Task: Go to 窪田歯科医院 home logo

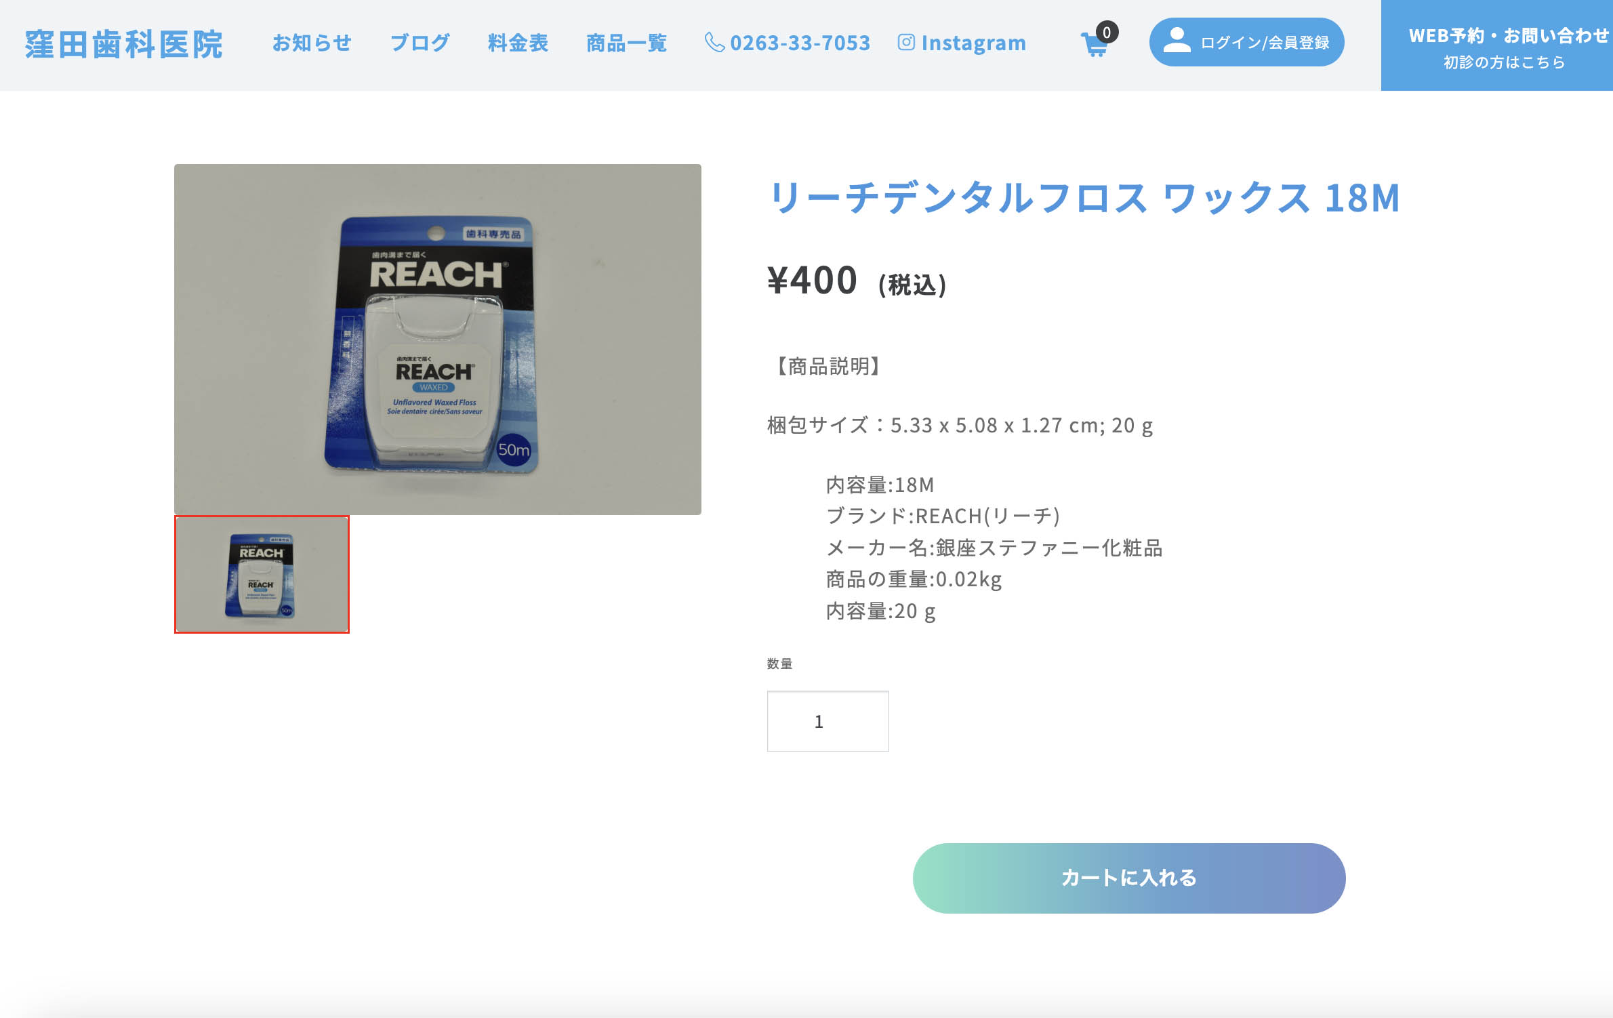Action: [124, 44]
